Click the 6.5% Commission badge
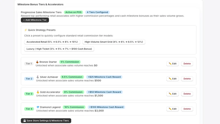 point(72,77)
